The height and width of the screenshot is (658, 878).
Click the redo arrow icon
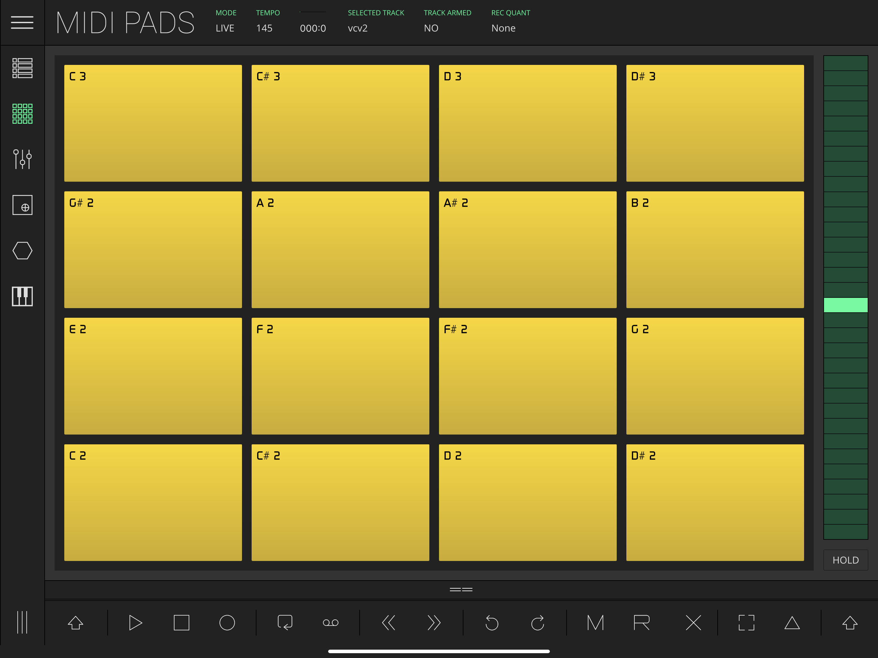click(x=537, y=623)
